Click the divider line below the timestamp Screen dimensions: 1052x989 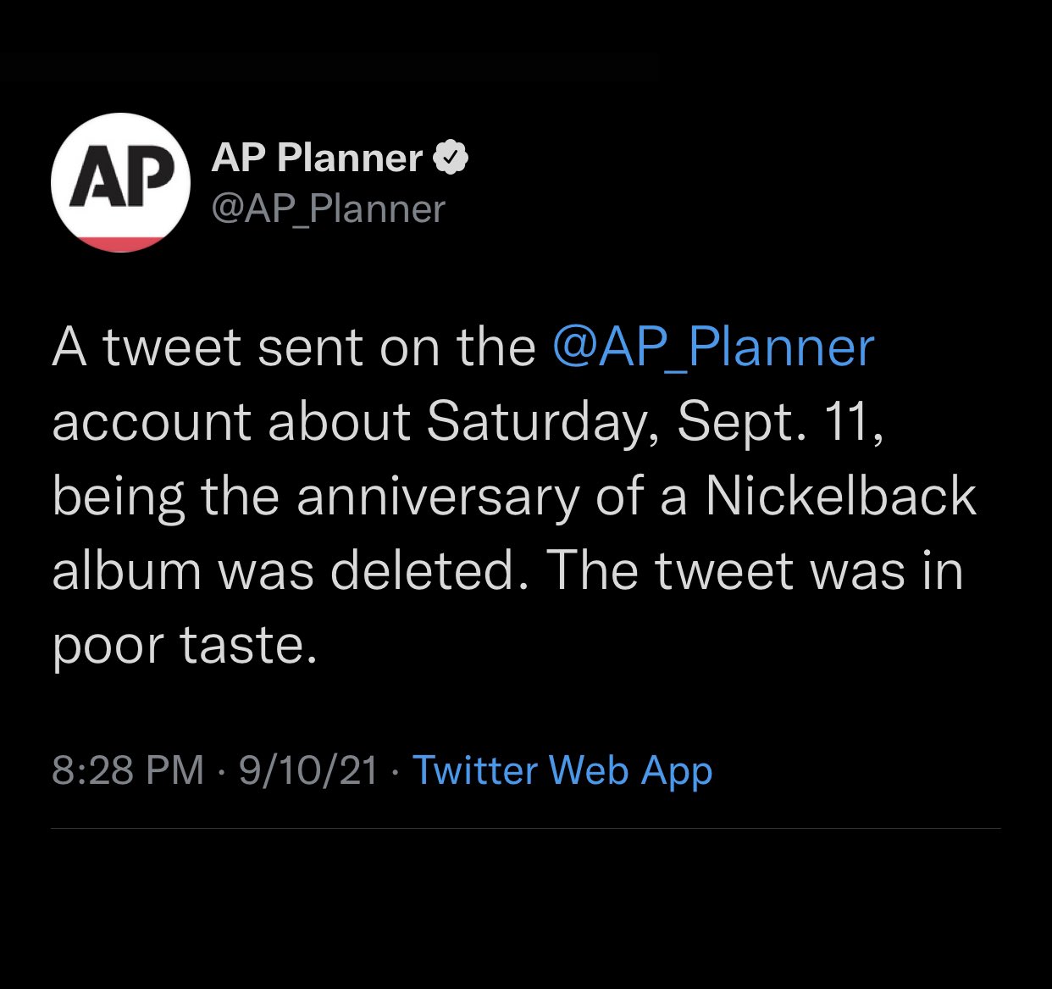click(525, 828)
